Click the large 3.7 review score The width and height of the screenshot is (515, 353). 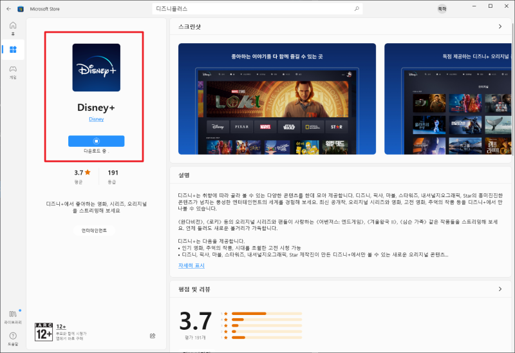(x=196, y=321)
